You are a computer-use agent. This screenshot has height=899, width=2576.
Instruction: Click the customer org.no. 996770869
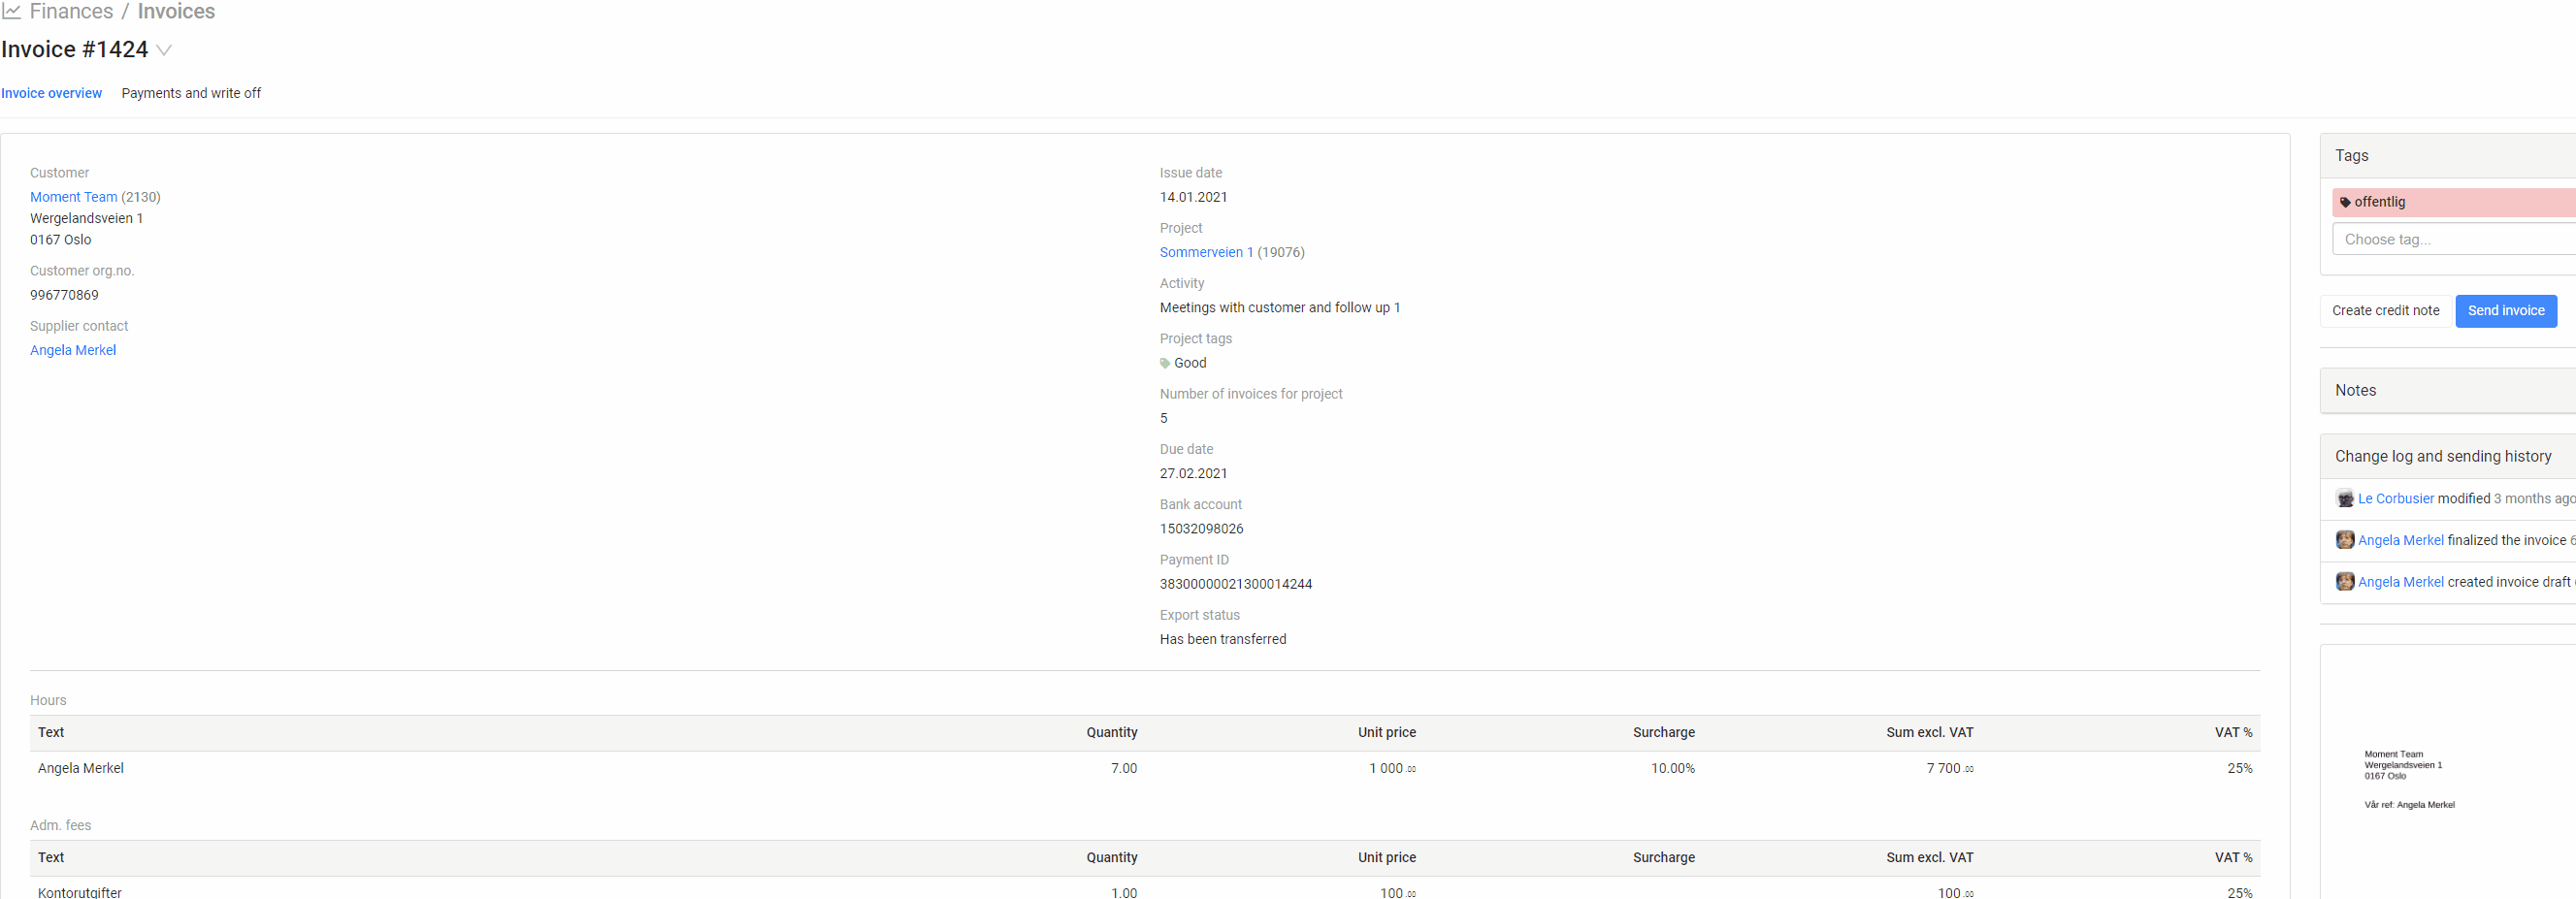point(64,295)
